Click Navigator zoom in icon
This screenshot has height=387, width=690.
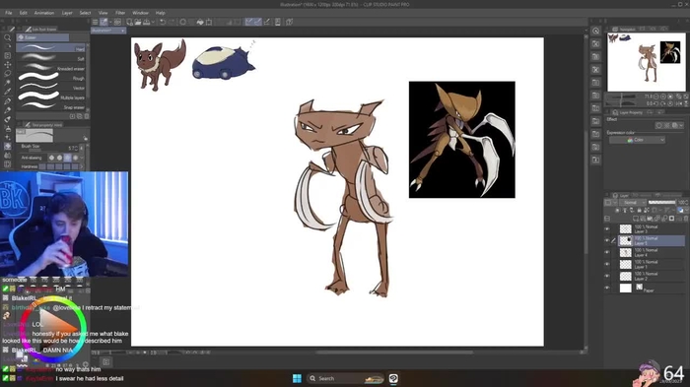pos(663,97)
